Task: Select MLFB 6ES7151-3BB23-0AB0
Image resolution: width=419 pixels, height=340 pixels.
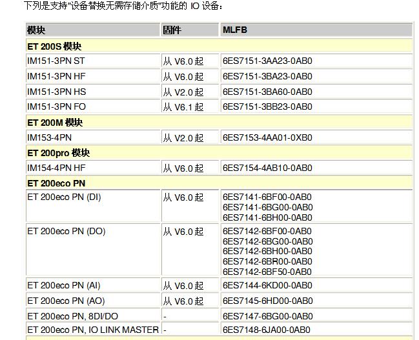Action: click(267, 107)
